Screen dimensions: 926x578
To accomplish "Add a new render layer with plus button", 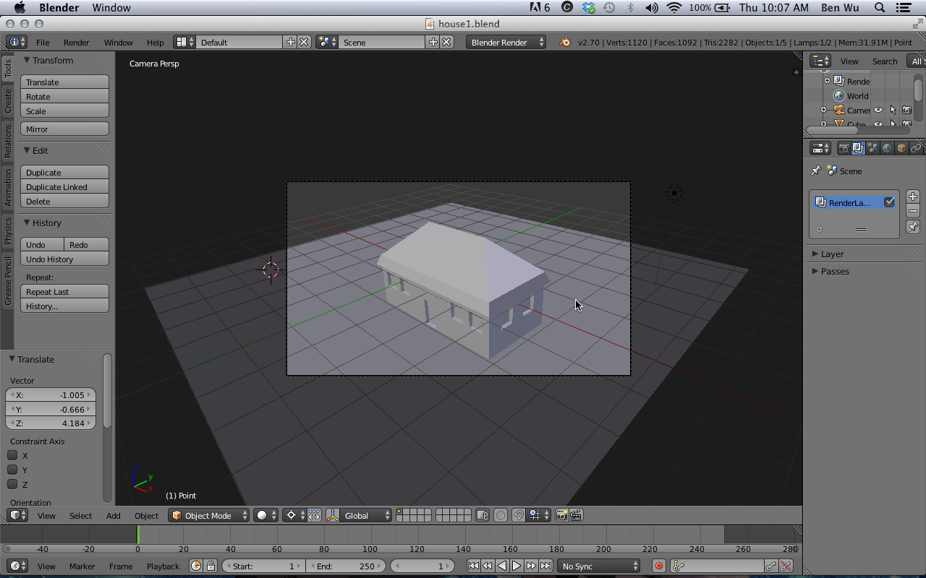I will click(x=913, y=197).
